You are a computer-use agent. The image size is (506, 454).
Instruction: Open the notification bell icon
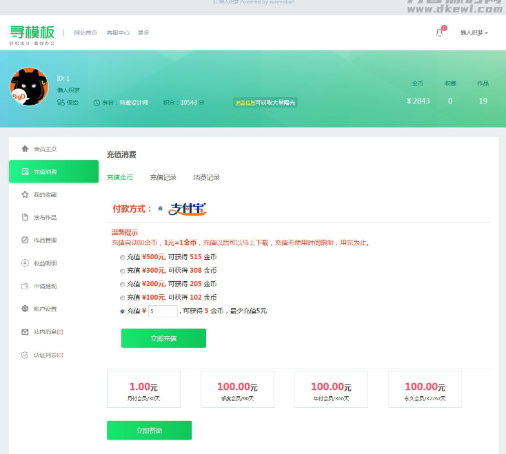pyautogui.click(x=440, y=32)
